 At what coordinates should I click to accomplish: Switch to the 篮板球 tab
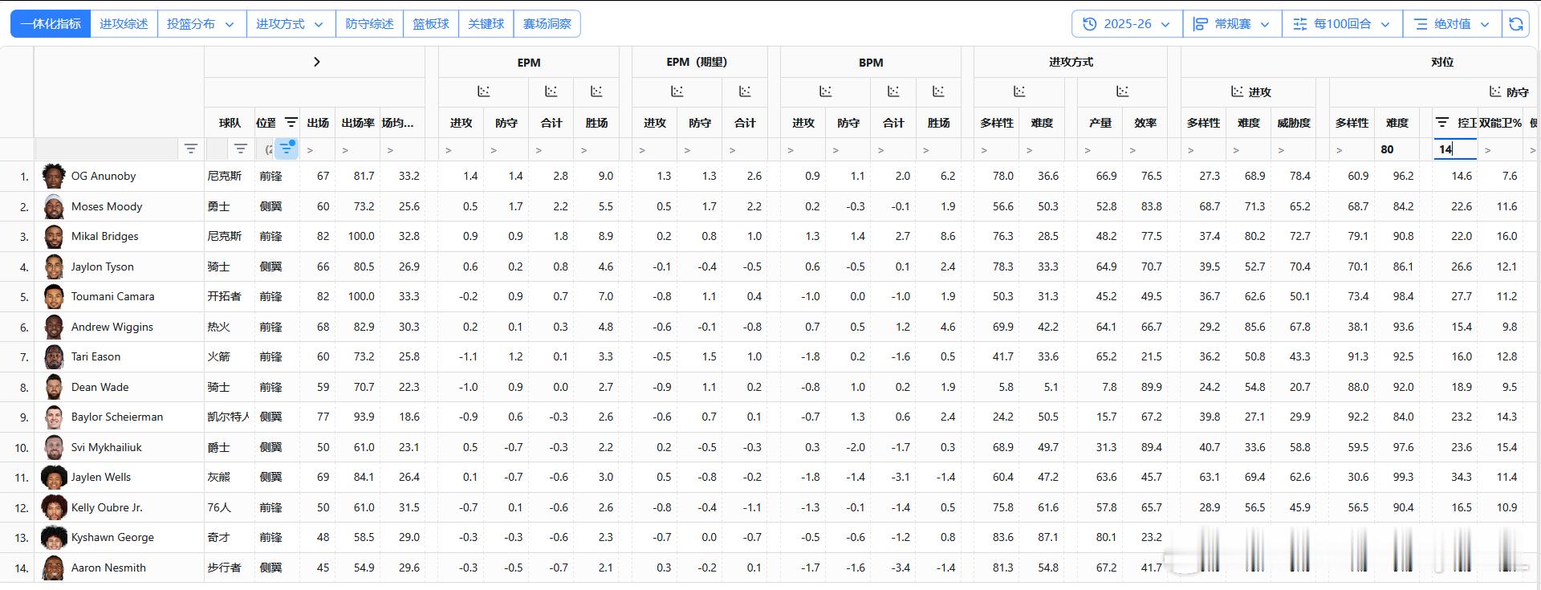tap(431, 24)
